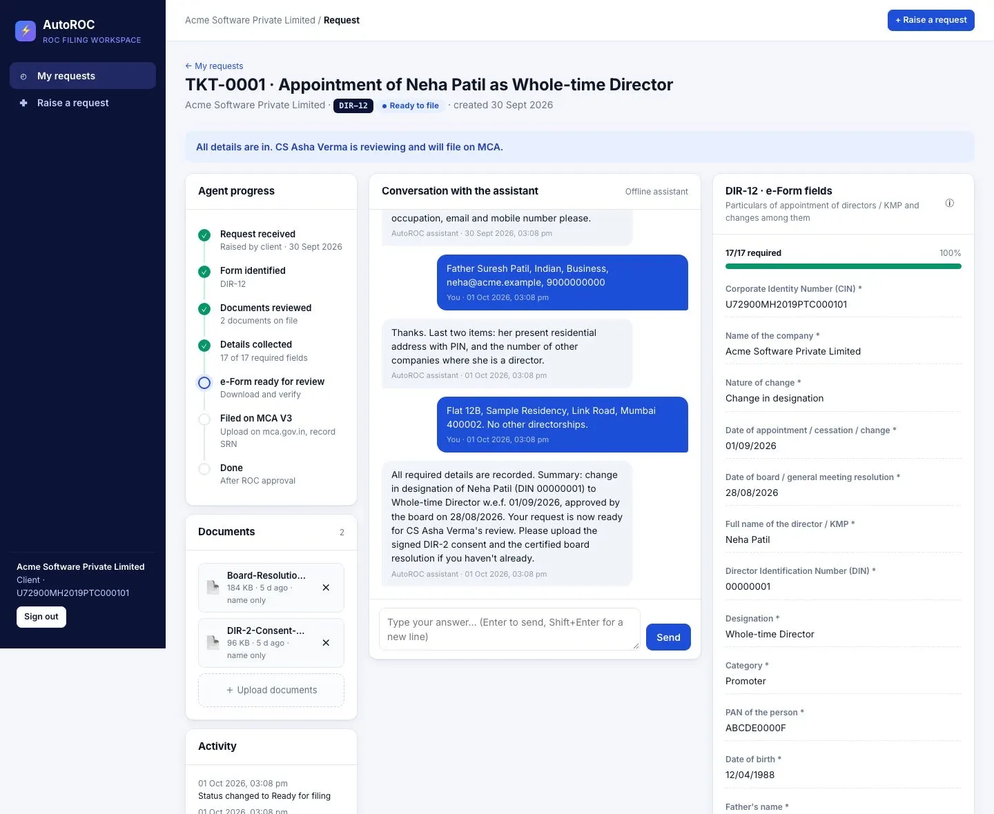Click the Request received green check icon
The height and width of the screenshot is (814, 994).
204,235
